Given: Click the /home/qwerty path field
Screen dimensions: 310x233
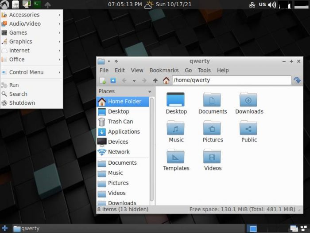Looking at the screenshot, I should click(230, 80).
